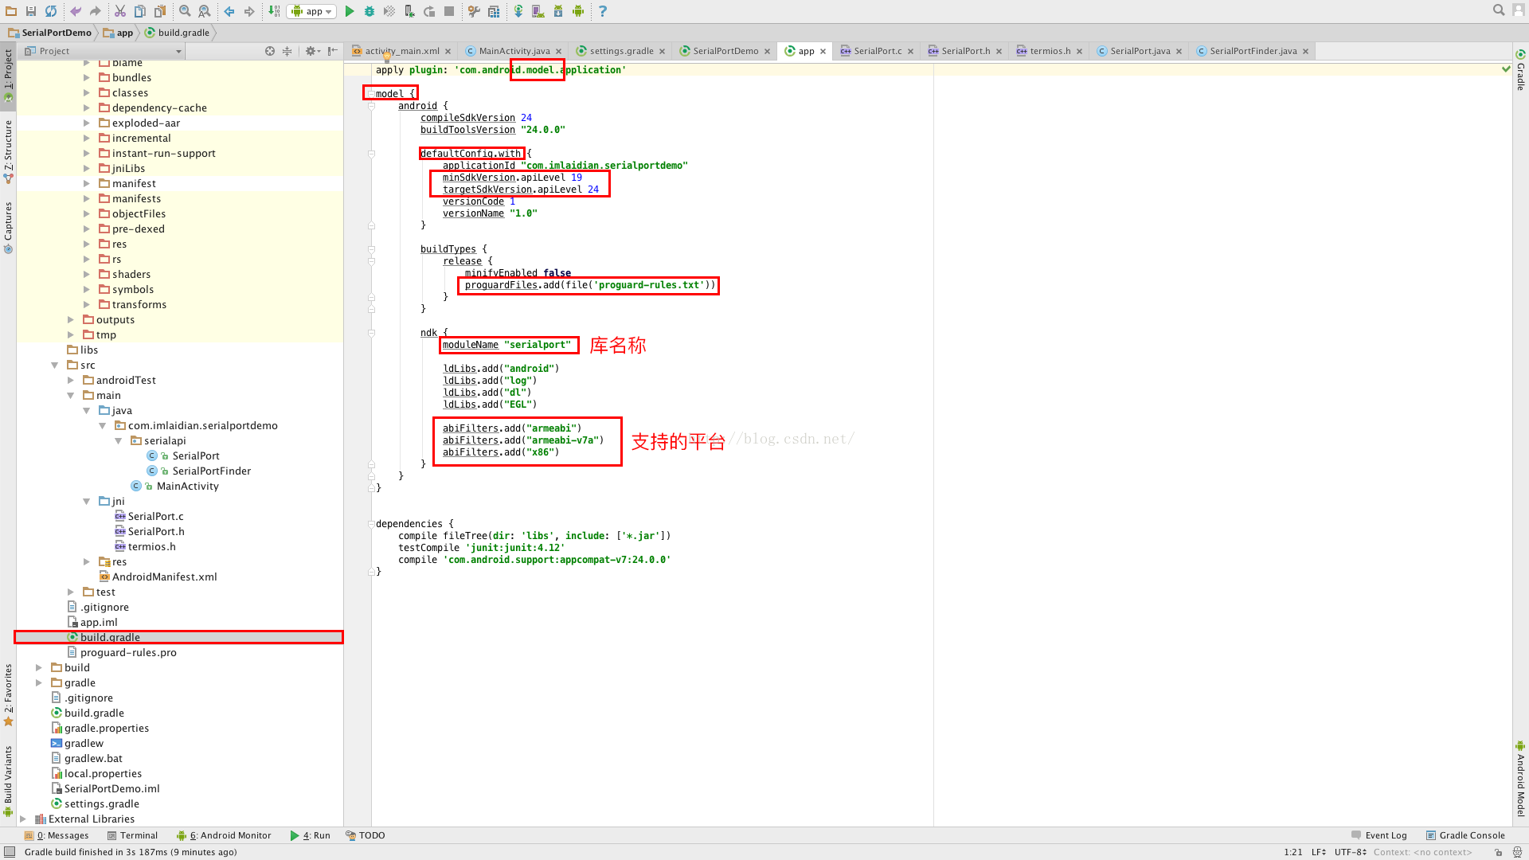This screenshot has width=1529, height=860.
Task: Click the Save All toolbar icon
Action: [31, 11]
